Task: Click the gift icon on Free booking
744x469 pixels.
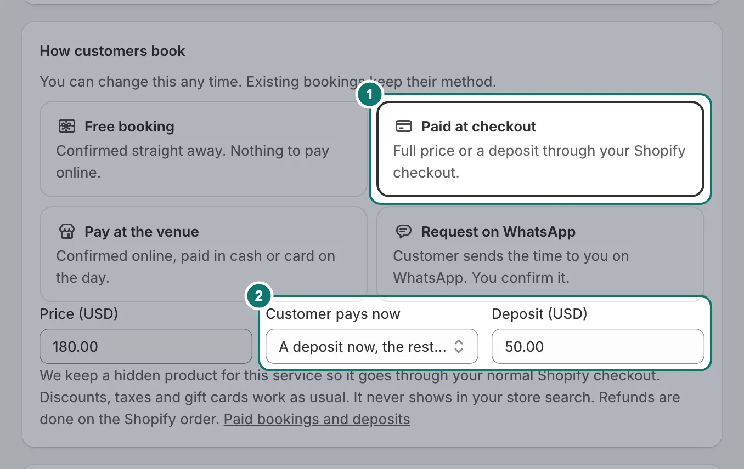Action: [x=67, y=127]
